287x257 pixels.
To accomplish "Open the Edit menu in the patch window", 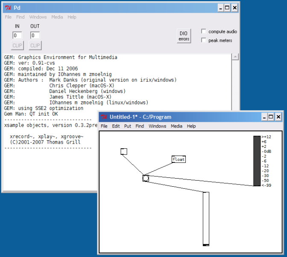I will (116, 126).
